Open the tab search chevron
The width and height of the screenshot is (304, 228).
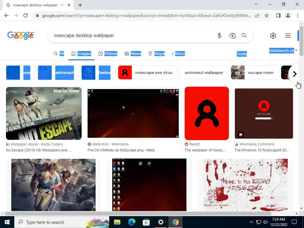tap(256, 4)
